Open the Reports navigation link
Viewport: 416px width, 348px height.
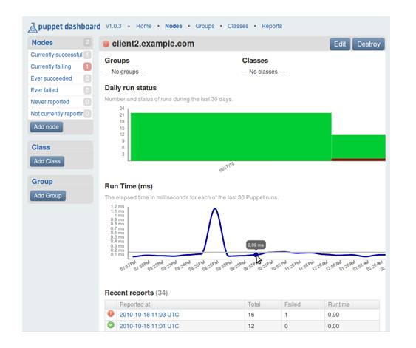point(272,26)
